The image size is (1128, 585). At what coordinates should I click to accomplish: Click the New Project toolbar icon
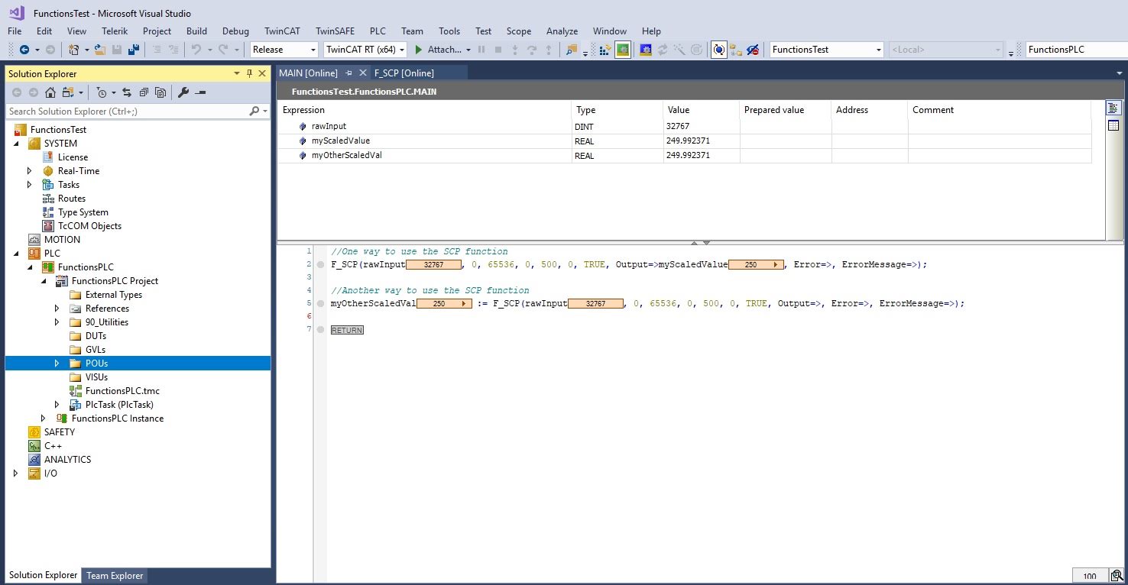[74, 50]
